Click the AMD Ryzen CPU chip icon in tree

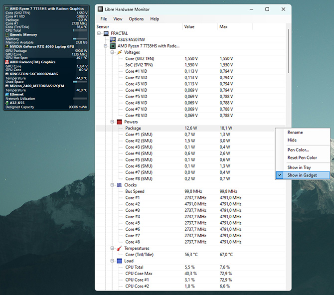pos(113,46)
